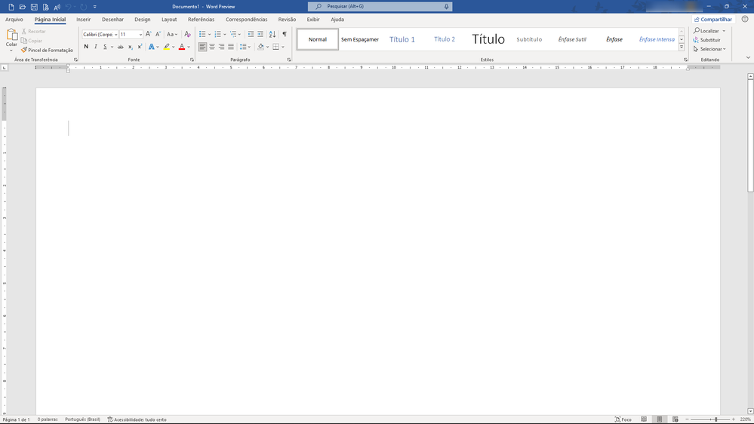The image size is (754, 424).
Task: Justify the paragraph text
Action: coord(231,47)
